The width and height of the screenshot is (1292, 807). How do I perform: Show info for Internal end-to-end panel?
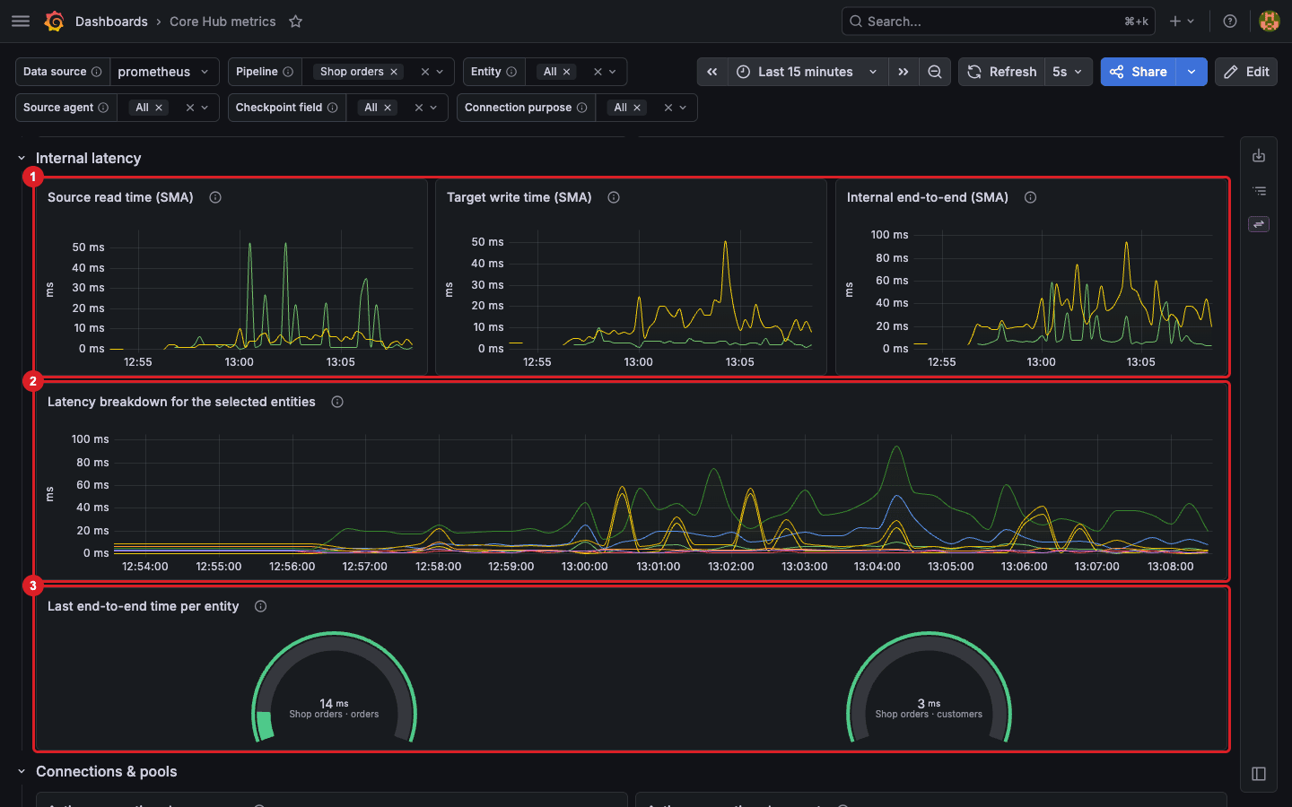pos(1031,197)
